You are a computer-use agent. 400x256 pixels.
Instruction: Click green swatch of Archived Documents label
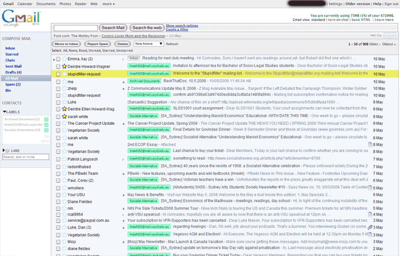(x=46, y=119)
